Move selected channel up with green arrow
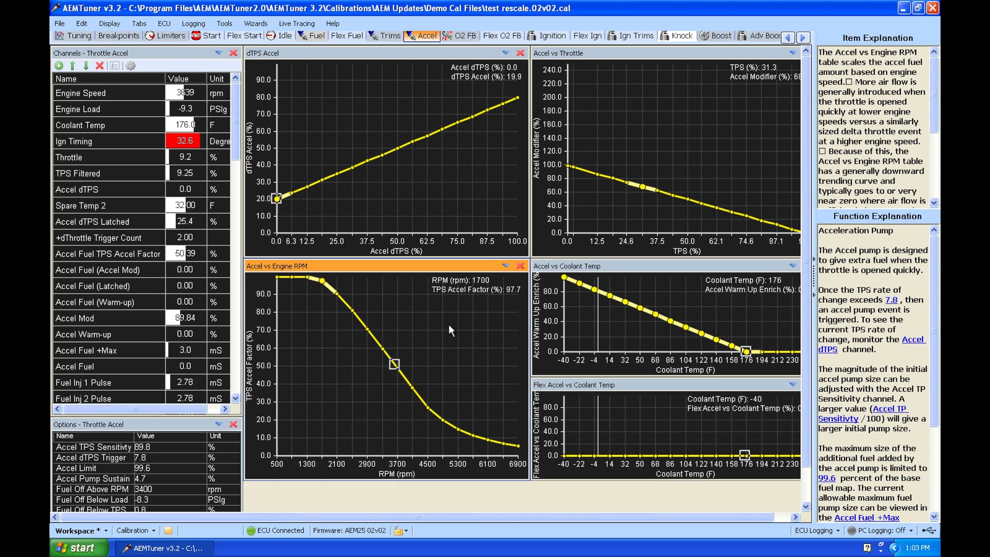 pyautogui.click(x=73, y=66)
